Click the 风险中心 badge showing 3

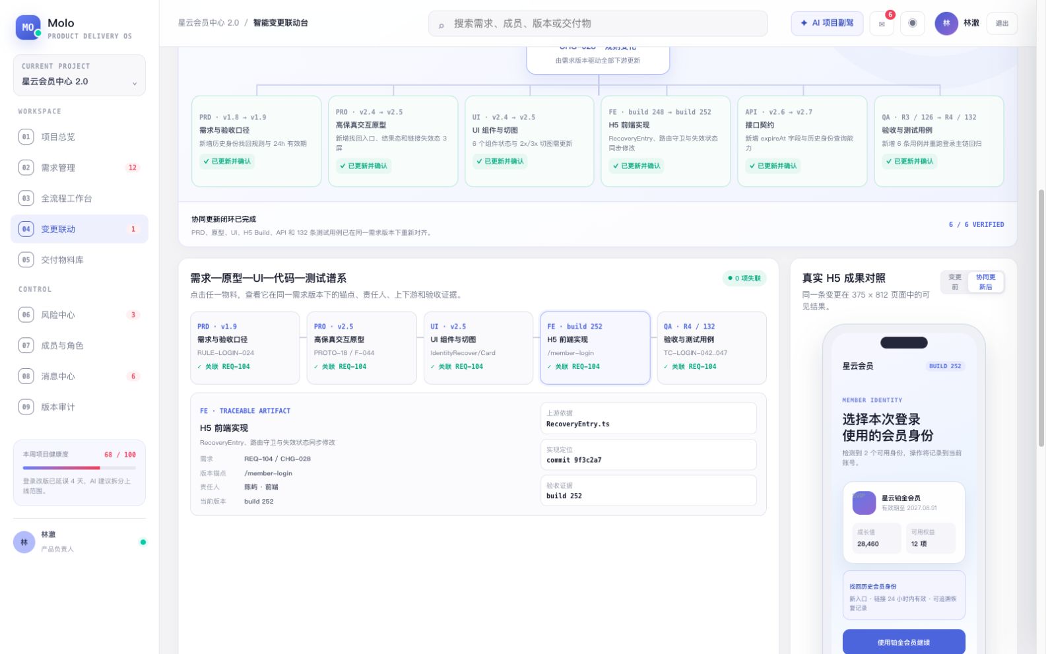(x=133, y=315)
